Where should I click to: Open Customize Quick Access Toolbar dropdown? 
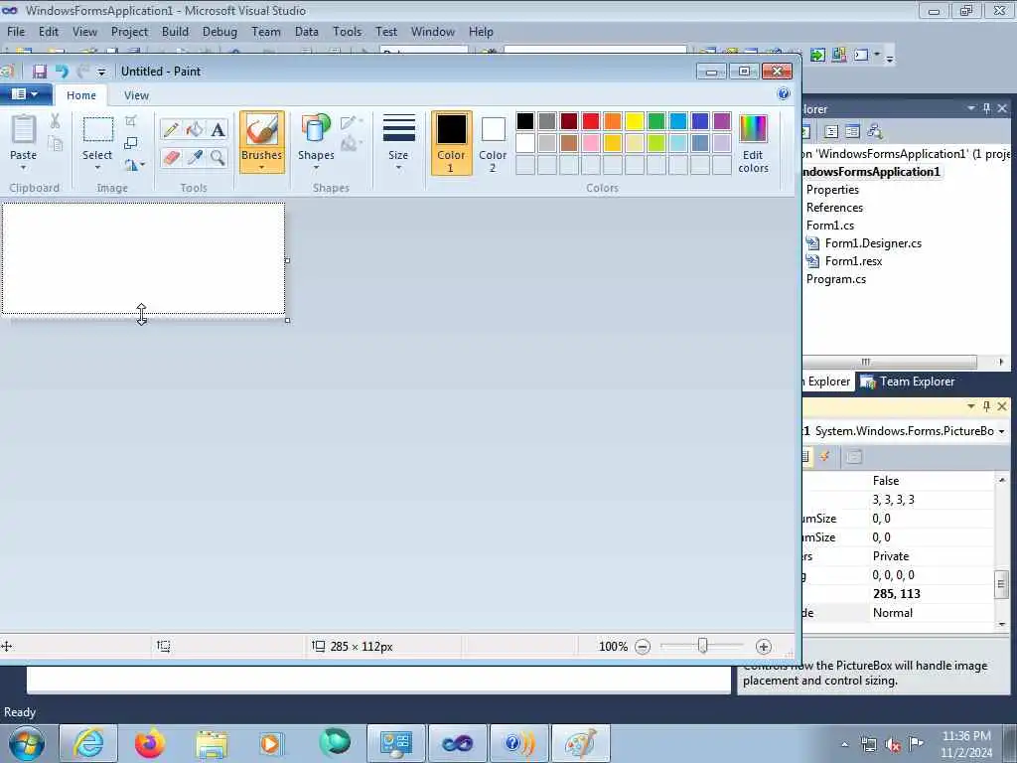[x=101, y=72]
